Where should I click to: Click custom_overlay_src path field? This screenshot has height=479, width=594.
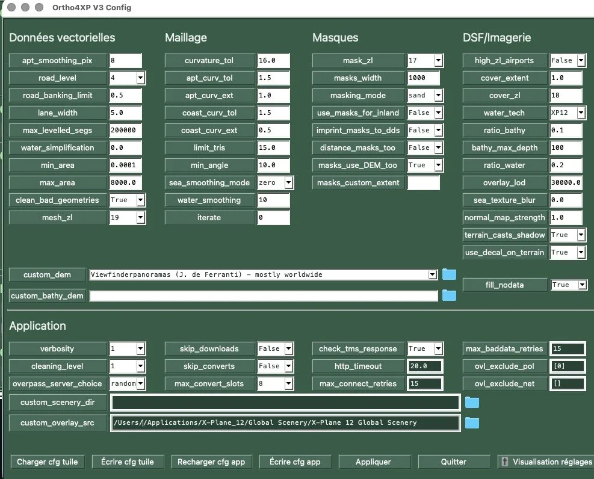pos(286,422)
